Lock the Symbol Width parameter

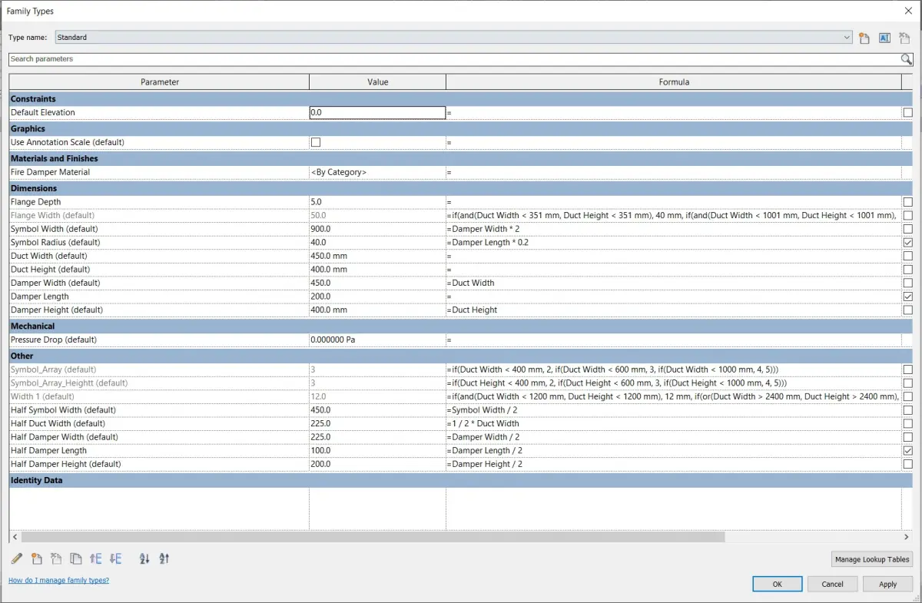(x=908, y=229)
